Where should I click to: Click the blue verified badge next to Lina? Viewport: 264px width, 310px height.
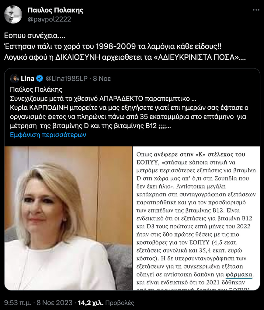pos(40,79)
